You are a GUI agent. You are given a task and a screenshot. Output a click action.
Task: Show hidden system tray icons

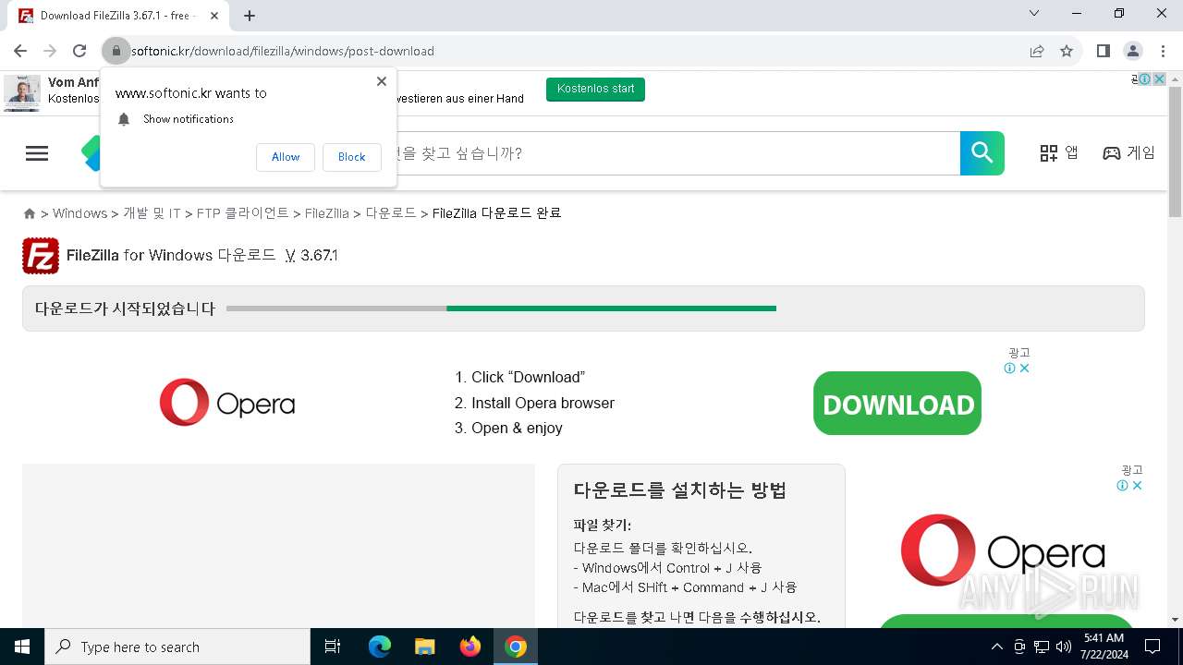(996, 647)
